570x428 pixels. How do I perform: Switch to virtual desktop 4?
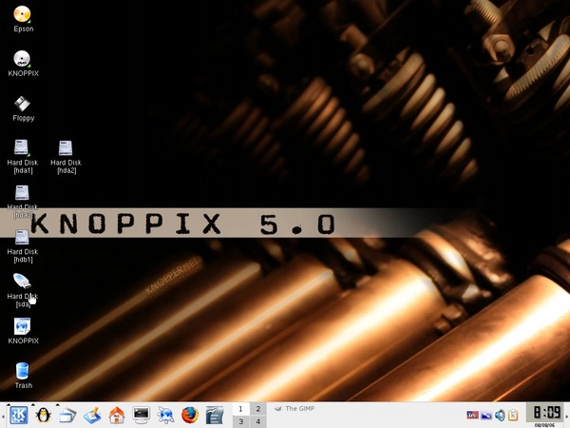tap(257, 421)
